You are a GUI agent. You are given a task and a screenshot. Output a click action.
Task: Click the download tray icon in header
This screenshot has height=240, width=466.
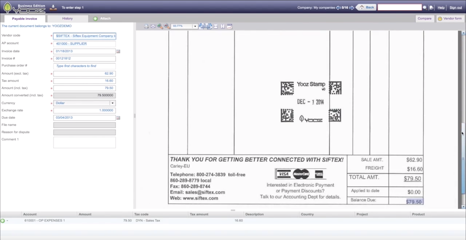point(53,7)
